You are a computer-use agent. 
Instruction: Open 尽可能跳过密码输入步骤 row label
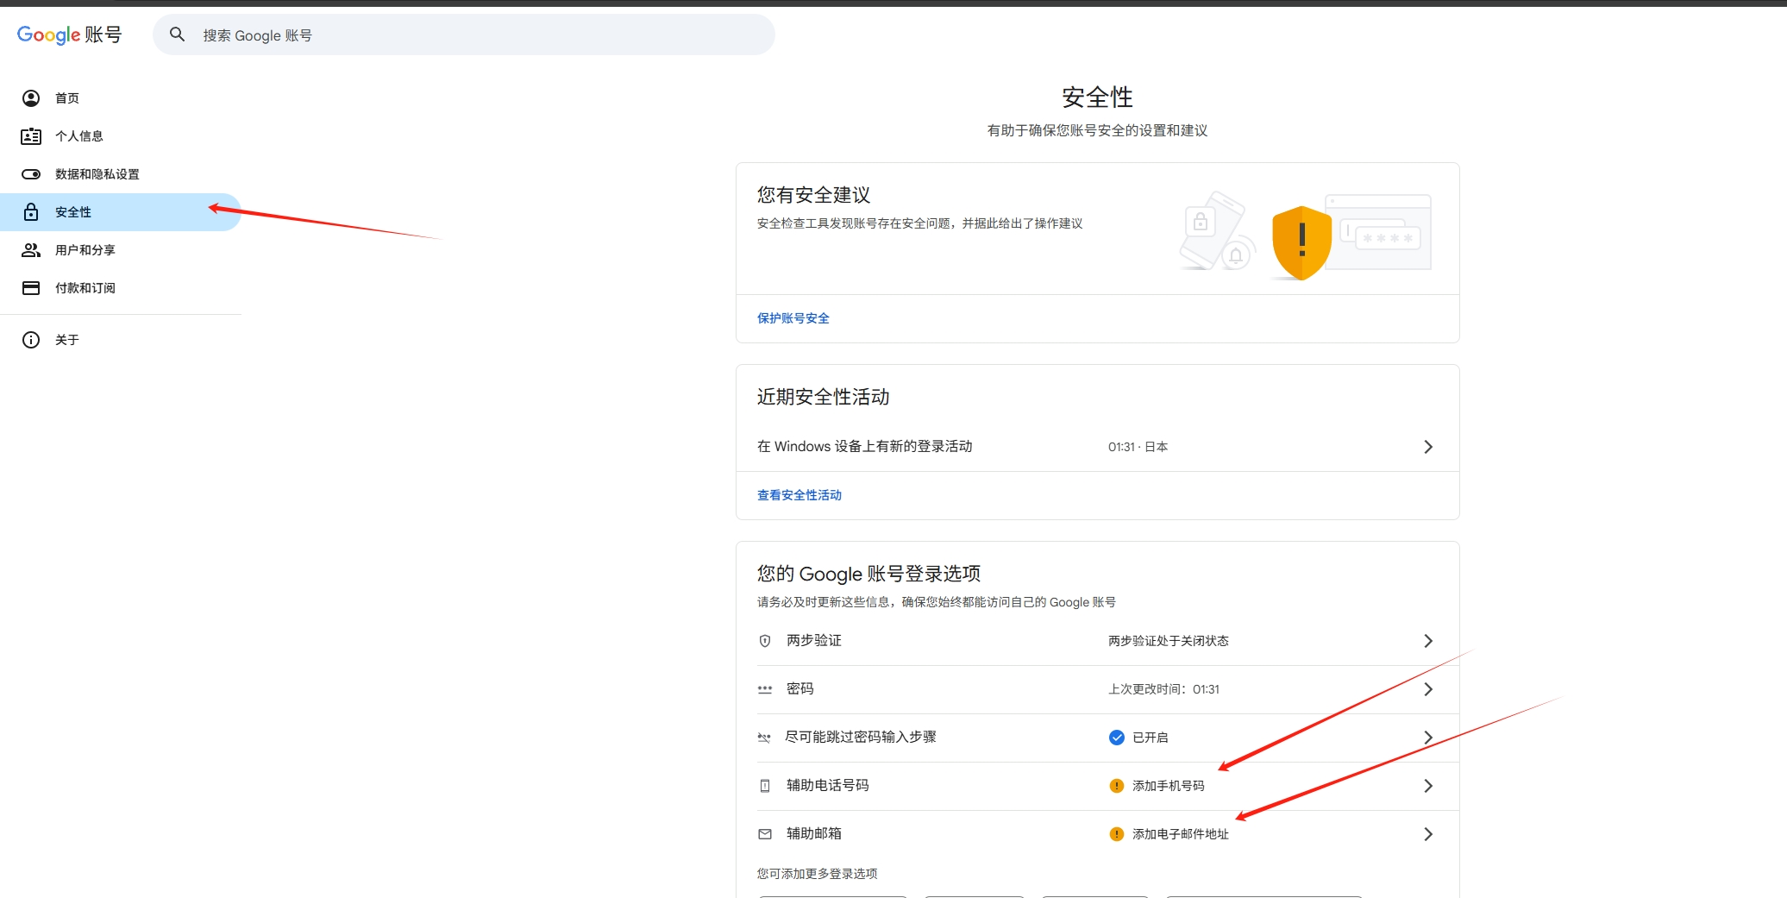[x=861, y=737]
